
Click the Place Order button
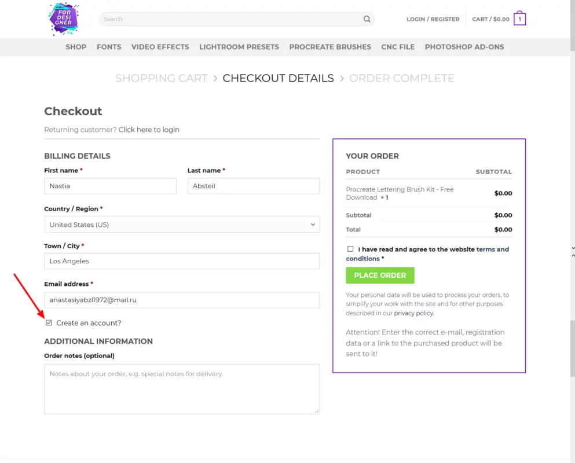pos(380,275)
